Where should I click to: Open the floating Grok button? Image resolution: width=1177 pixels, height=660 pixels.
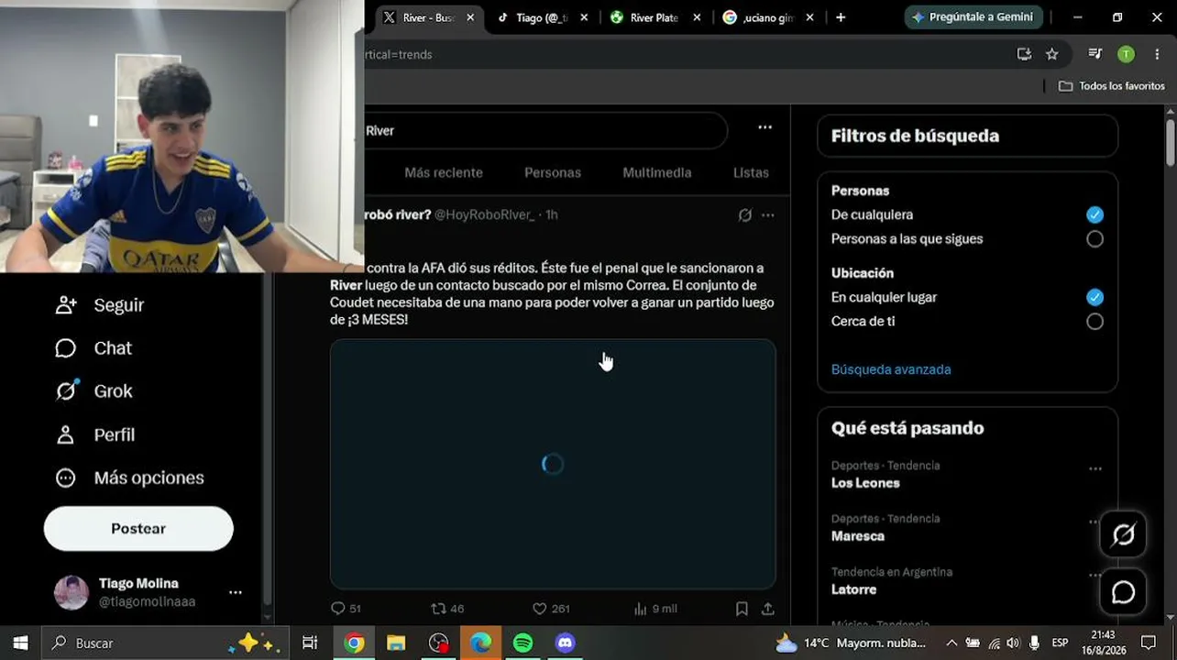(1123, 534)
